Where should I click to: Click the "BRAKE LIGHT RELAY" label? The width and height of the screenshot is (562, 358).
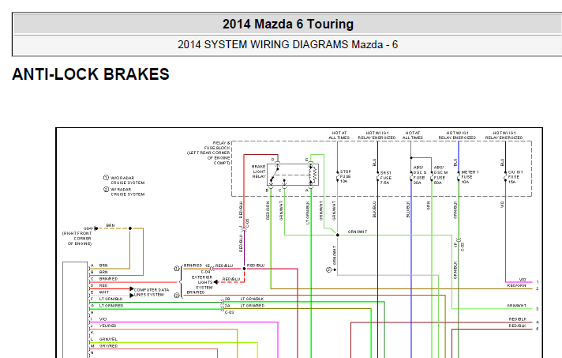(259, 171)
